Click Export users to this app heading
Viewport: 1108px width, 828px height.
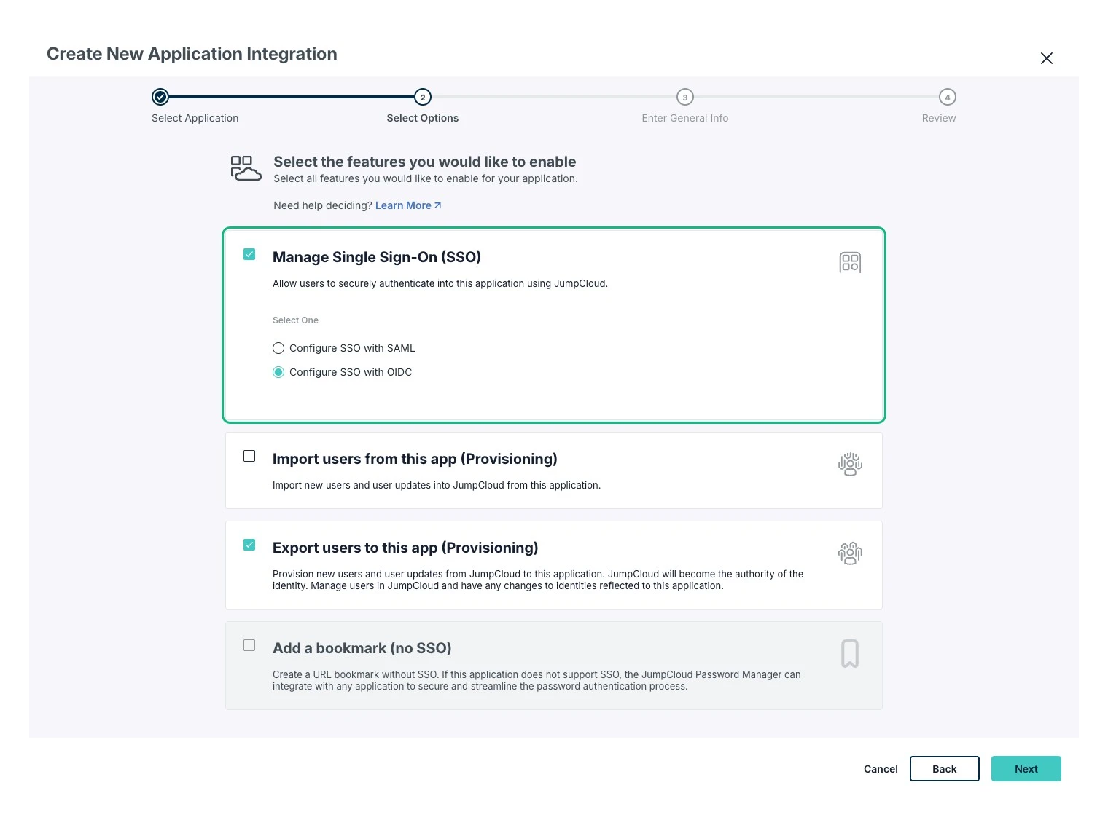(405, 548)
